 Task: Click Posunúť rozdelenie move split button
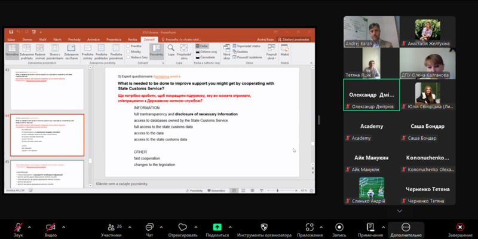click(247, 57)
